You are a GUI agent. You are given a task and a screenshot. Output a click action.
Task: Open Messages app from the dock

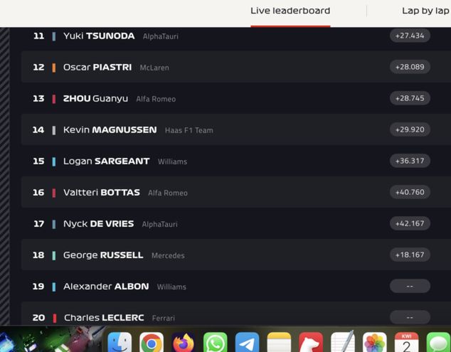(x=439, y=343)
